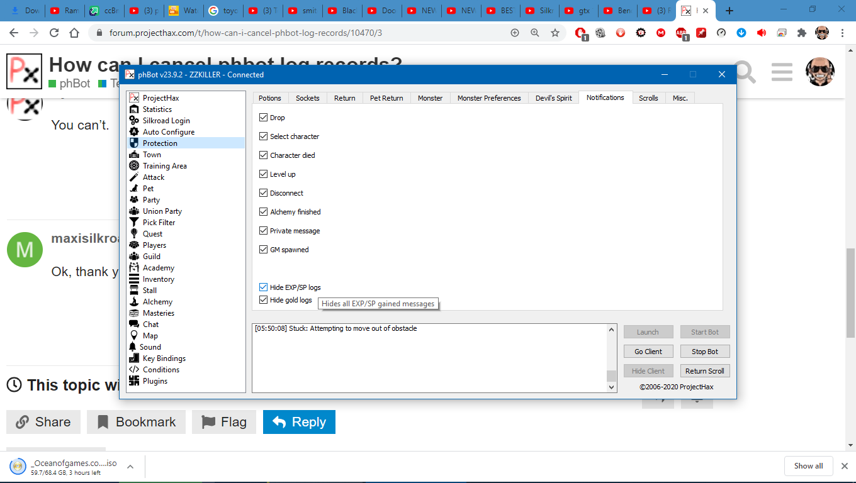The height and width of the screenshot is (483, 856).
Task: Click the Chrome address bar URL
Action: point(245,33)
